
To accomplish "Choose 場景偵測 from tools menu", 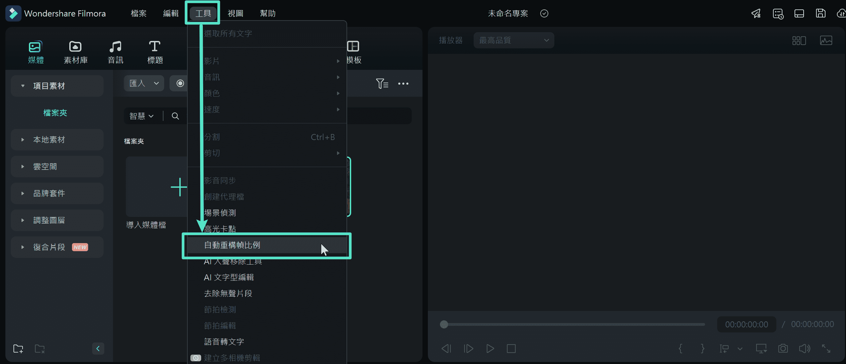I will coord(267,213).
